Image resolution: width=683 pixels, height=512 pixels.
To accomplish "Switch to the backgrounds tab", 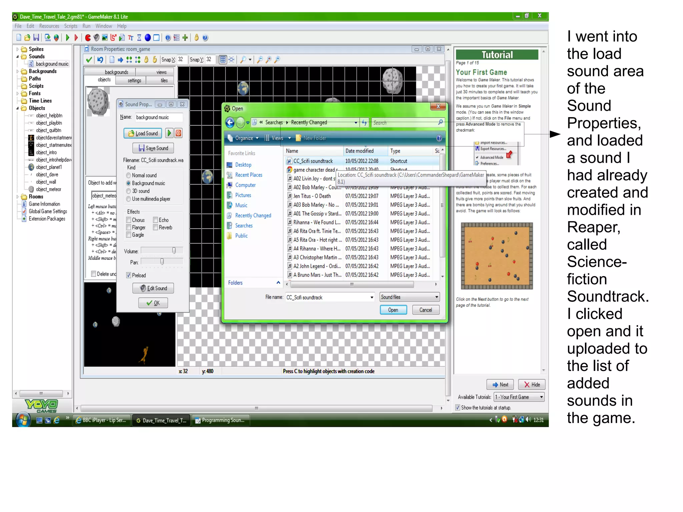I will 116,72.
